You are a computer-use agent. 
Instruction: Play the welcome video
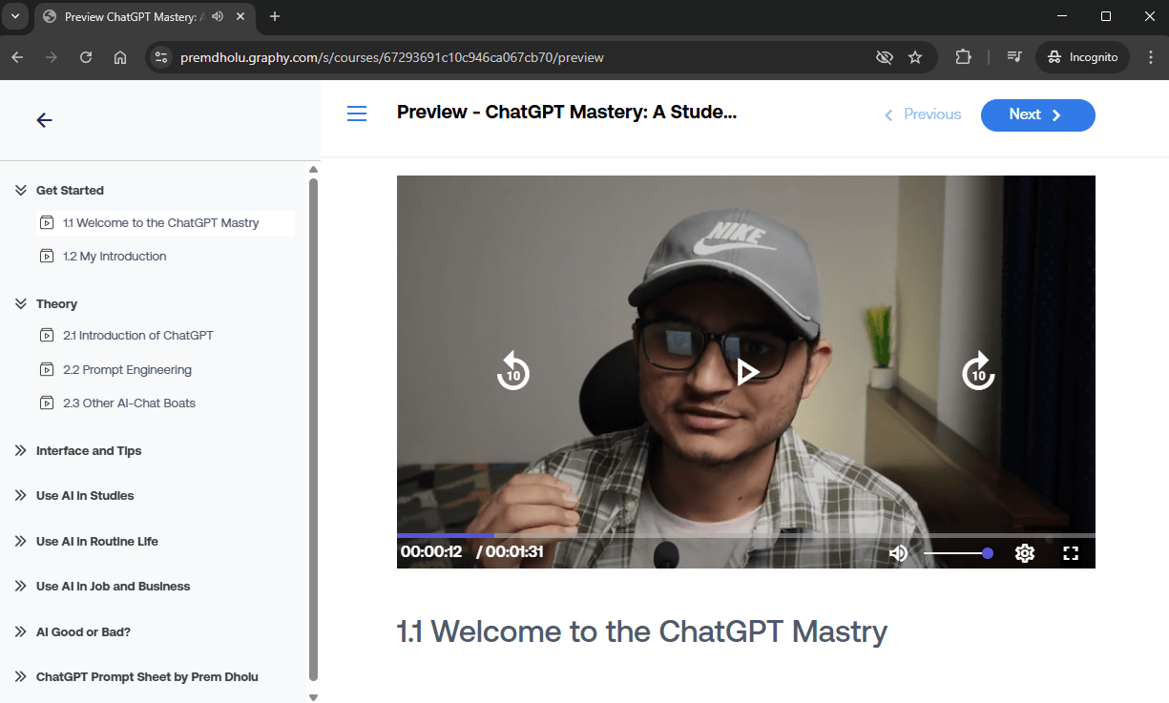[747, 371]
